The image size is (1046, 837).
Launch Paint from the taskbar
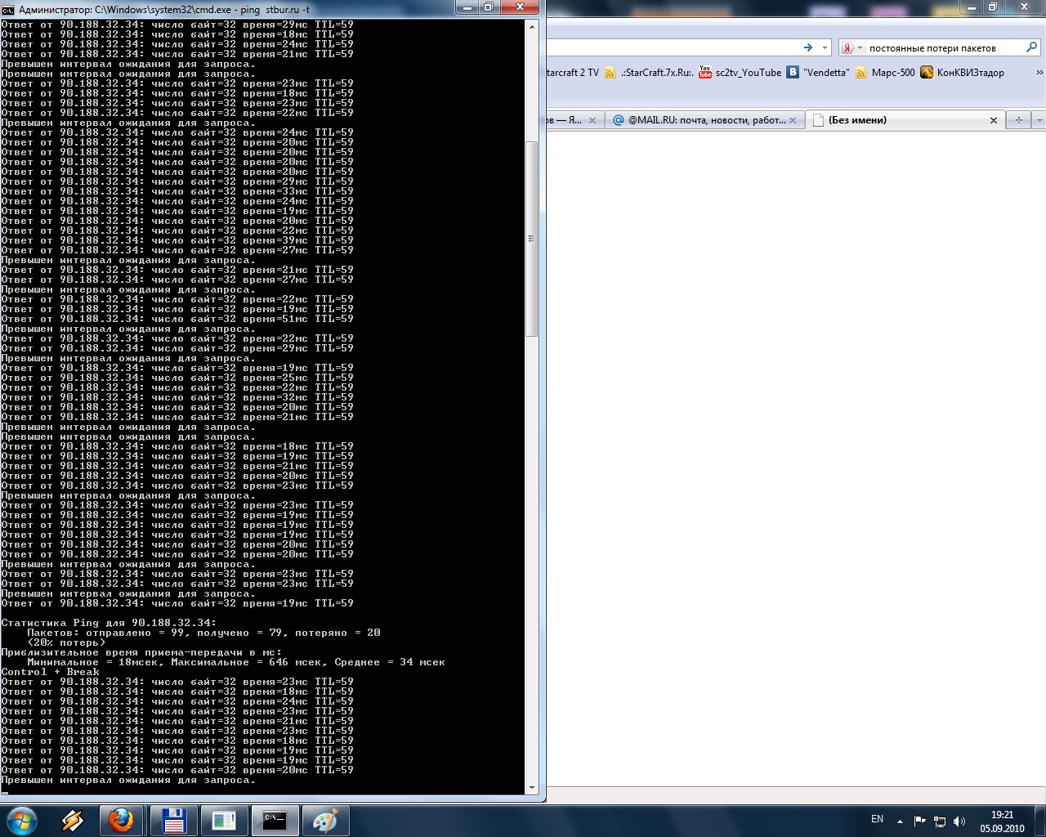325,820
